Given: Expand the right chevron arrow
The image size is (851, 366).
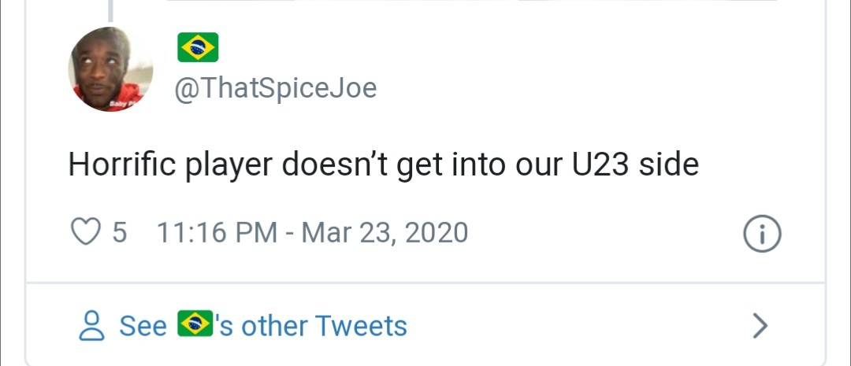Looking at the screenshot, I should point(759,324).
